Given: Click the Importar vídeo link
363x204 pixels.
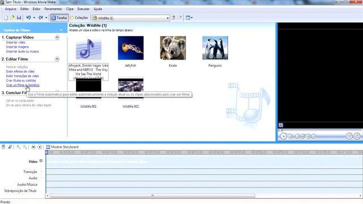Looking at the screenshot, I should (x=15, y=42).
